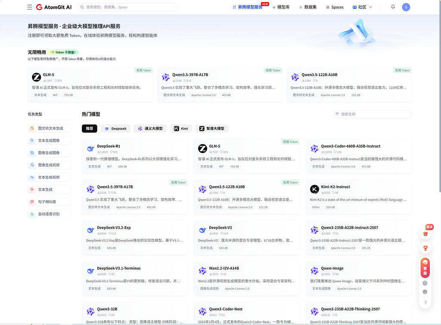Filter by 自动语音识别 task type
The image size is (441, 325).
[49, 214]
